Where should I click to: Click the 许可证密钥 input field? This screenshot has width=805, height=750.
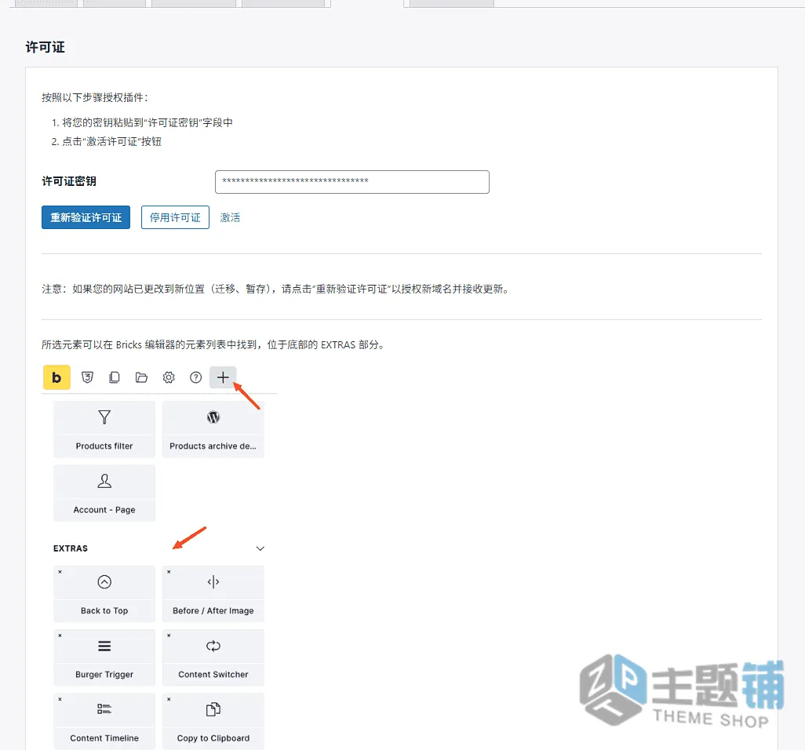click(352, 182)
